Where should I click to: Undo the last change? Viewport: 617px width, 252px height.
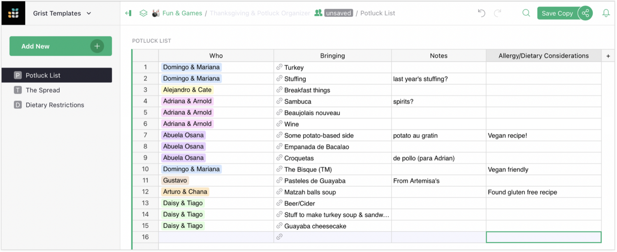coord(482,13)
